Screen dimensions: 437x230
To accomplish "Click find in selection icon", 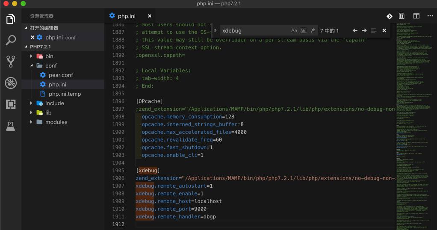I will click(374, 30).
